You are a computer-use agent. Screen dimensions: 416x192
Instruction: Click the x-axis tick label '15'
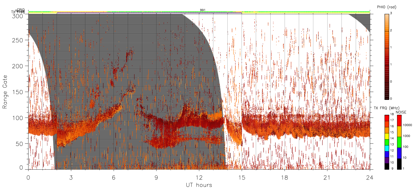point(242,177)
